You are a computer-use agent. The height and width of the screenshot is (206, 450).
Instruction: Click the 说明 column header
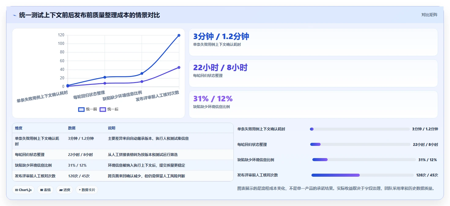coord(112,128)
